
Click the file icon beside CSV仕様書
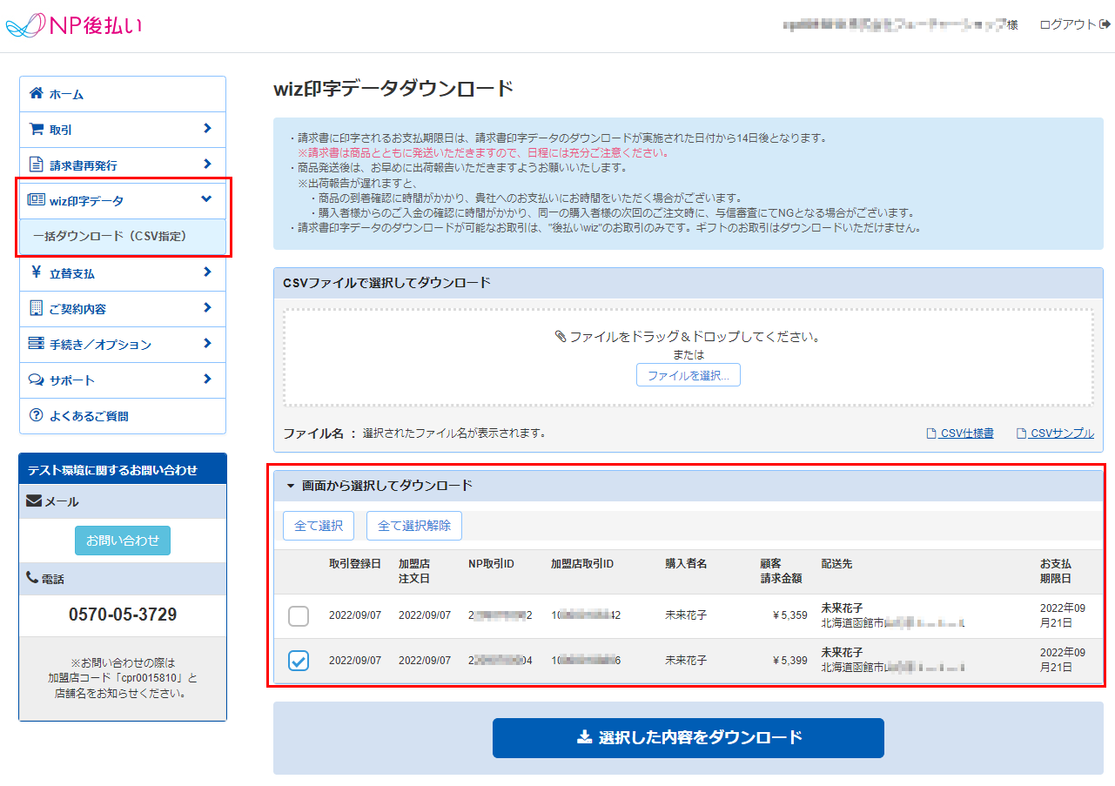tap(930, 433)
